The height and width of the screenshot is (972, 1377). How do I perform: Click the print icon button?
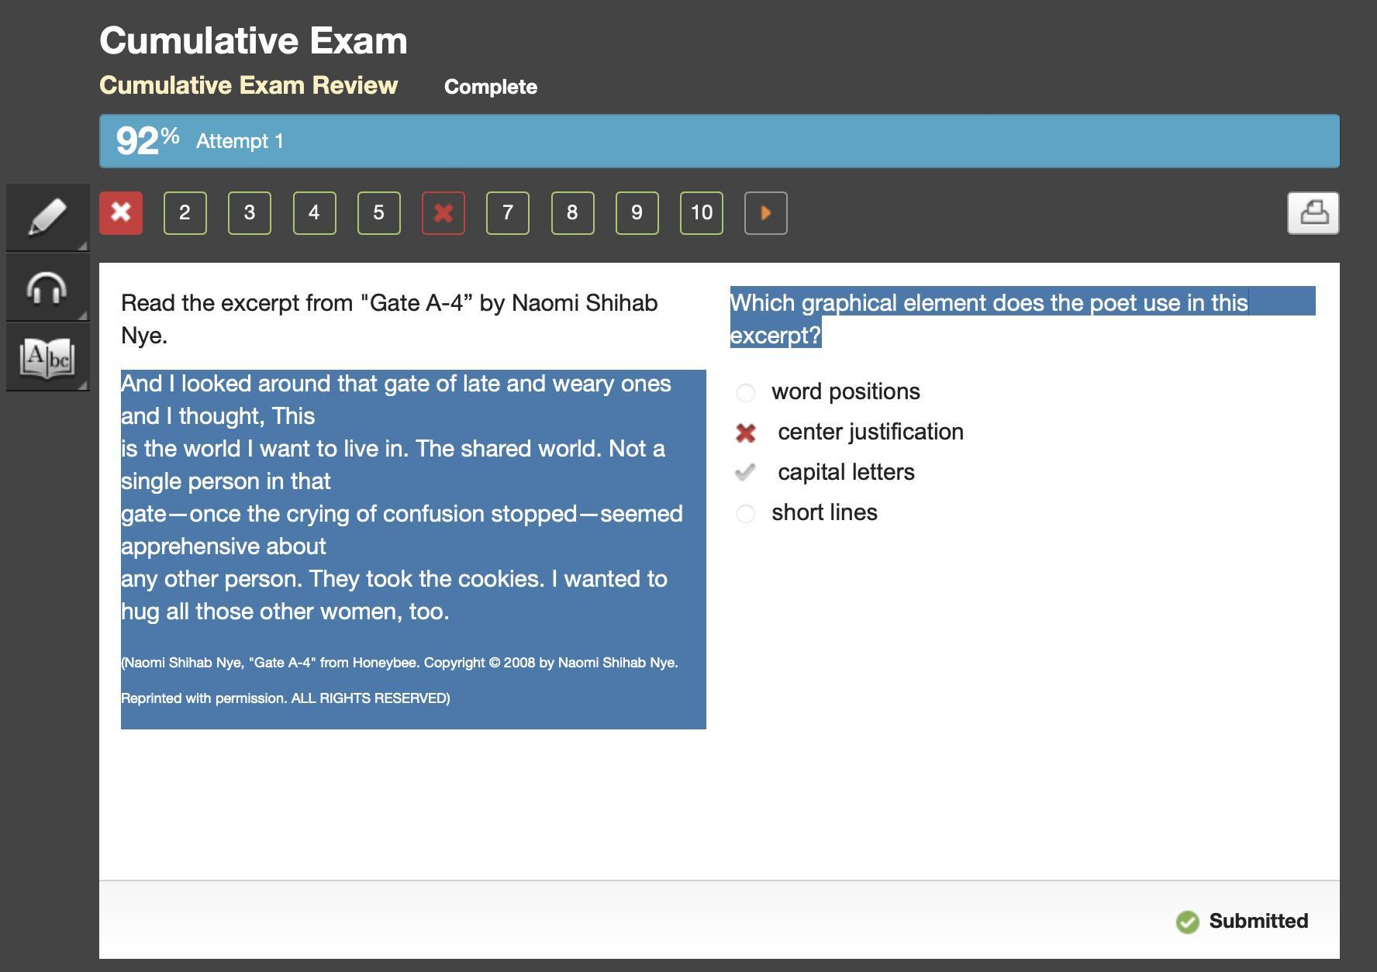[1313, 213]
